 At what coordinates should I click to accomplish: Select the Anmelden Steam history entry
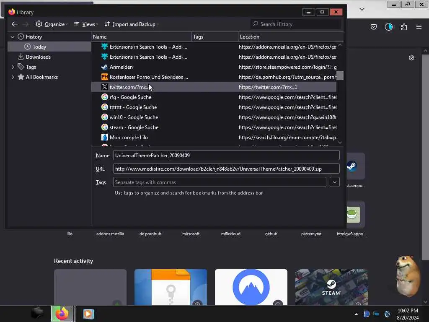[214, 67]
